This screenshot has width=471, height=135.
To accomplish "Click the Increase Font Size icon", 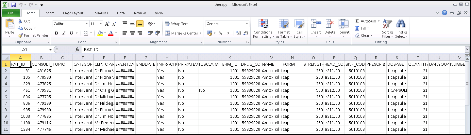I will [x=107, y=24].
